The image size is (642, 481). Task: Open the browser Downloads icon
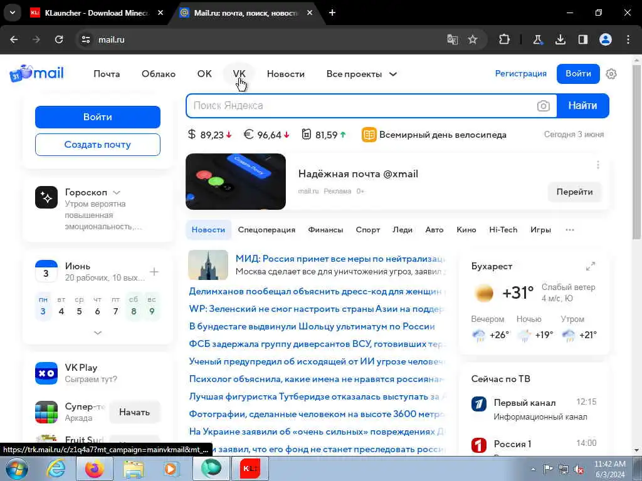click(560, 39)
